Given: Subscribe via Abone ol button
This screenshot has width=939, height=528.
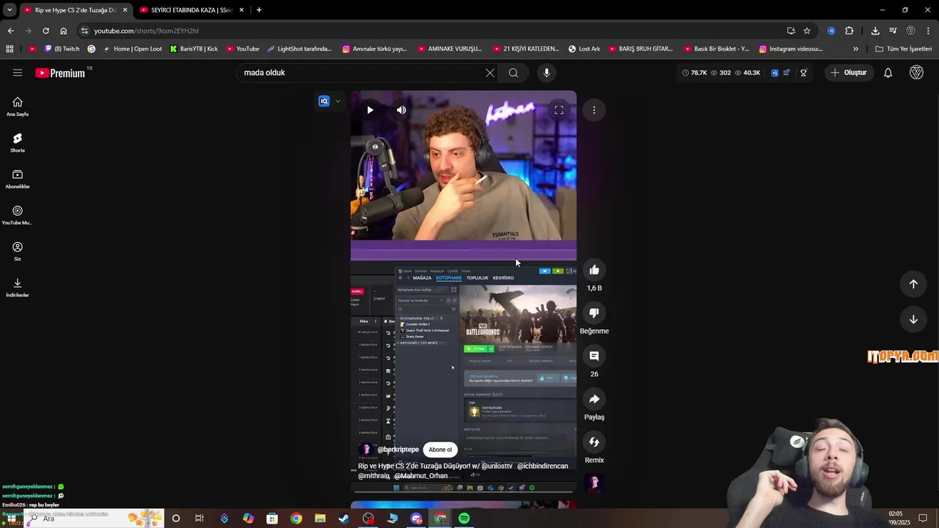Looking at the screenshot, I should pyautogui.click(x=440, y=450).
